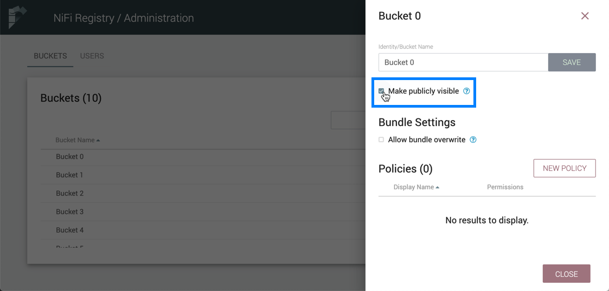The width and height of the screenshot is (609, 291).
Task: Click the NiFi Registry logo icon
Action: (x=17, y=17)
